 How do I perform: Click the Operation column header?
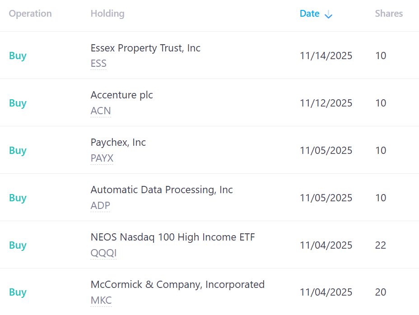pos(30,14)
